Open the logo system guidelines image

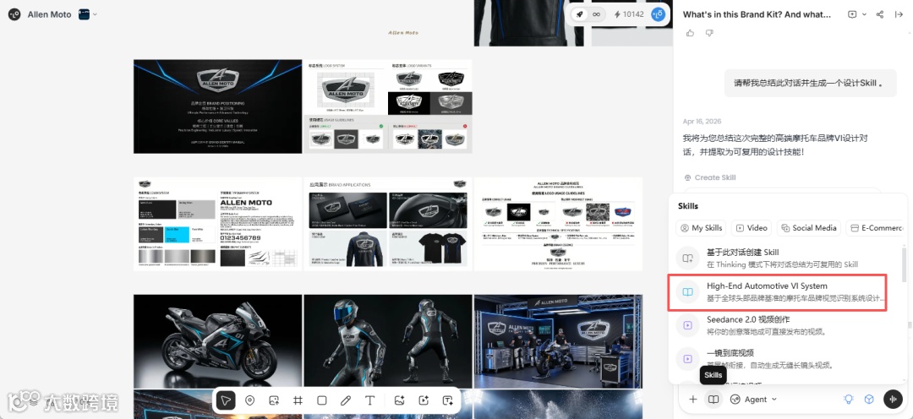(388, 106)
